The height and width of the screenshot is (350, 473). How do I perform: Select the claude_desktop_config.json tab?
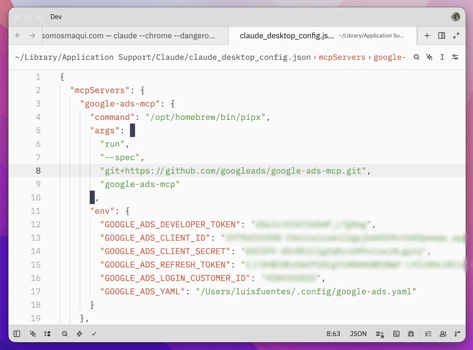[x=323, y=35]
